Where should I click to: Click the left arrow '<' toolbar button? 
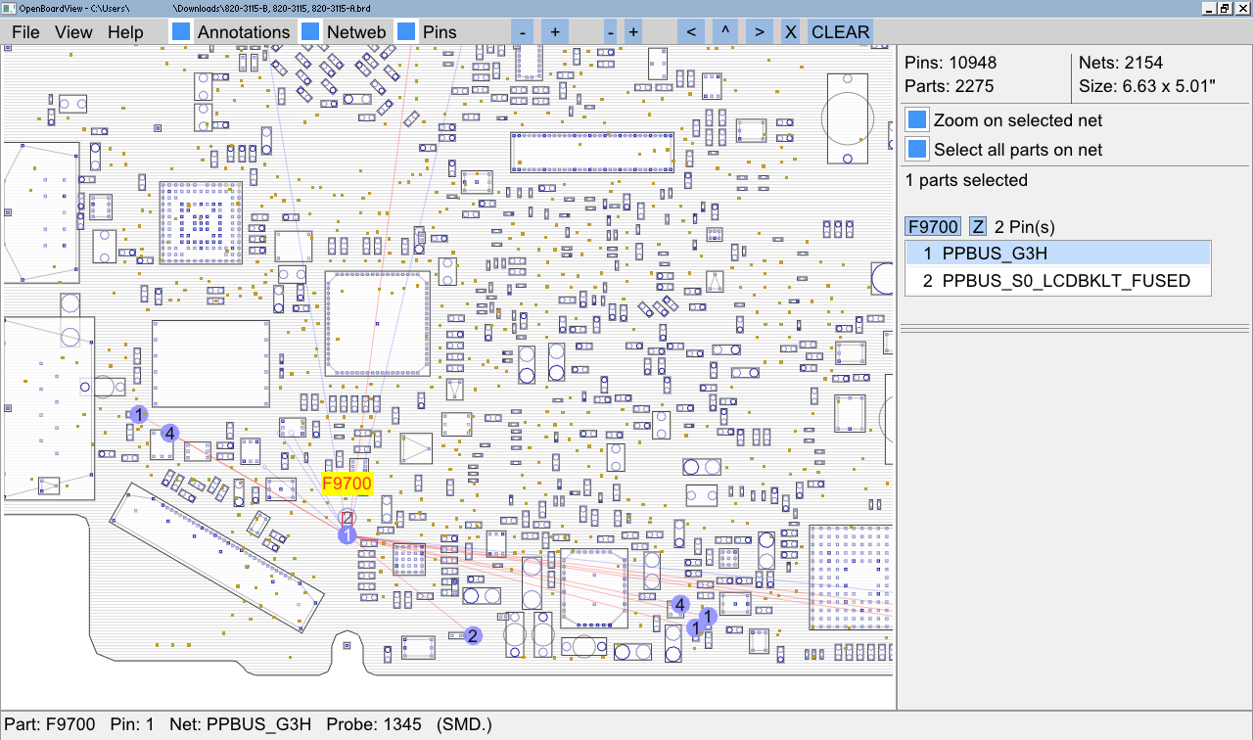691,31
